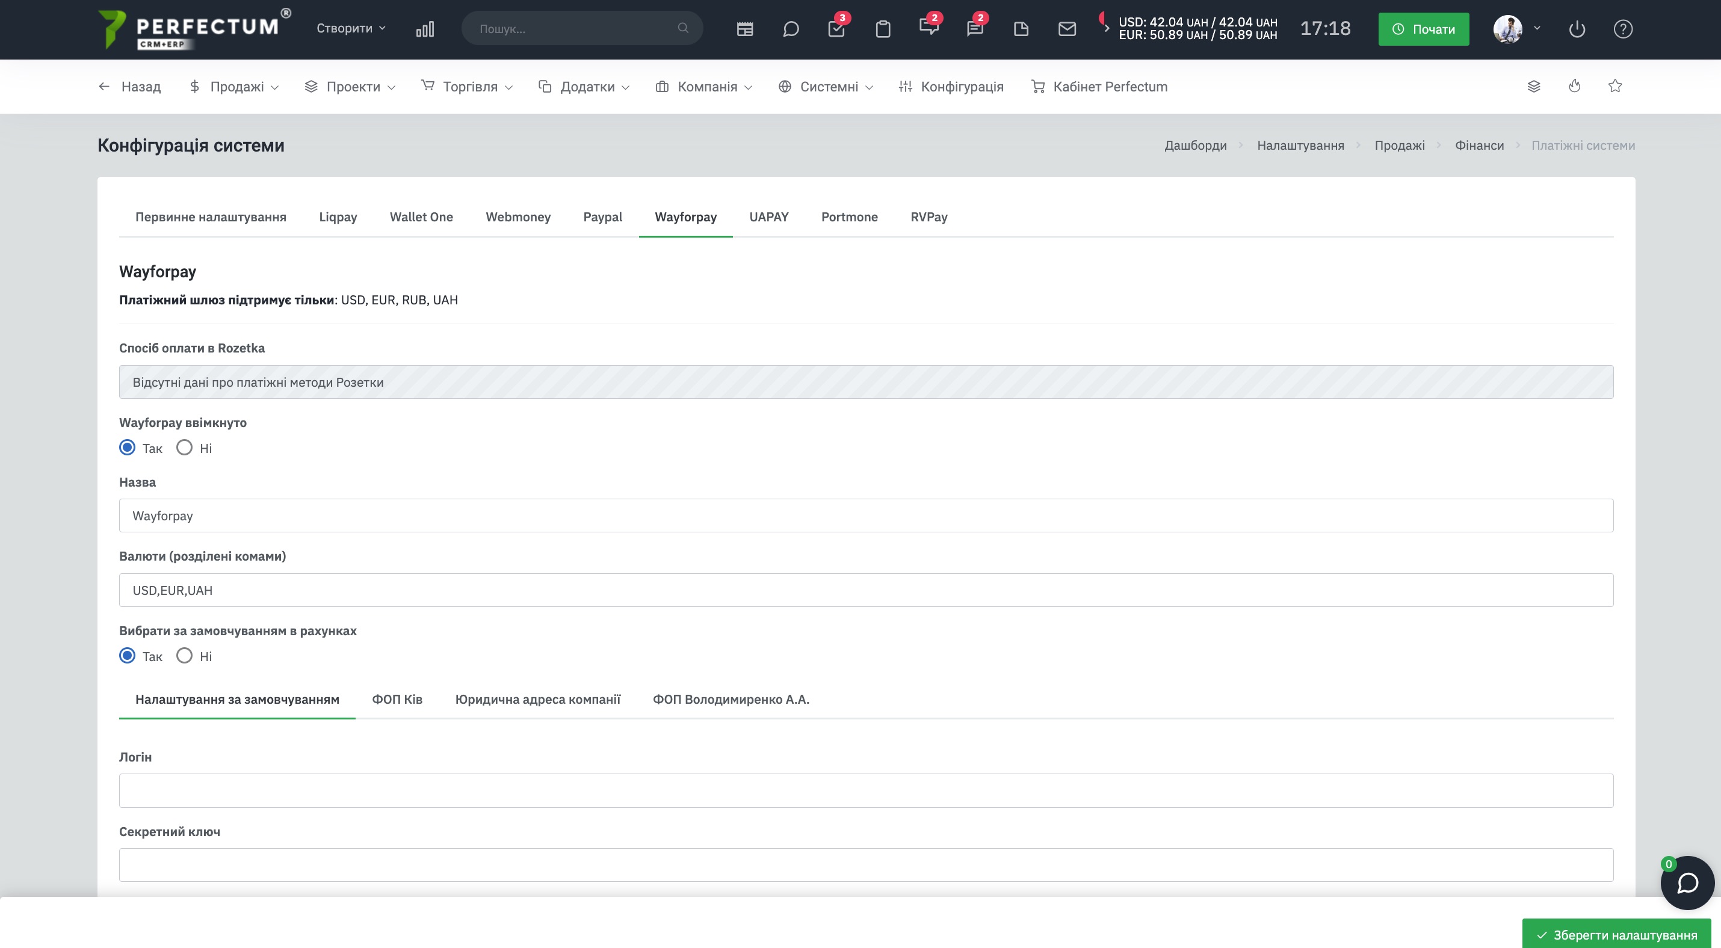Open Налаштування за замовчуванням sub-tab
1721x948 pixels.
pos(237,699)
